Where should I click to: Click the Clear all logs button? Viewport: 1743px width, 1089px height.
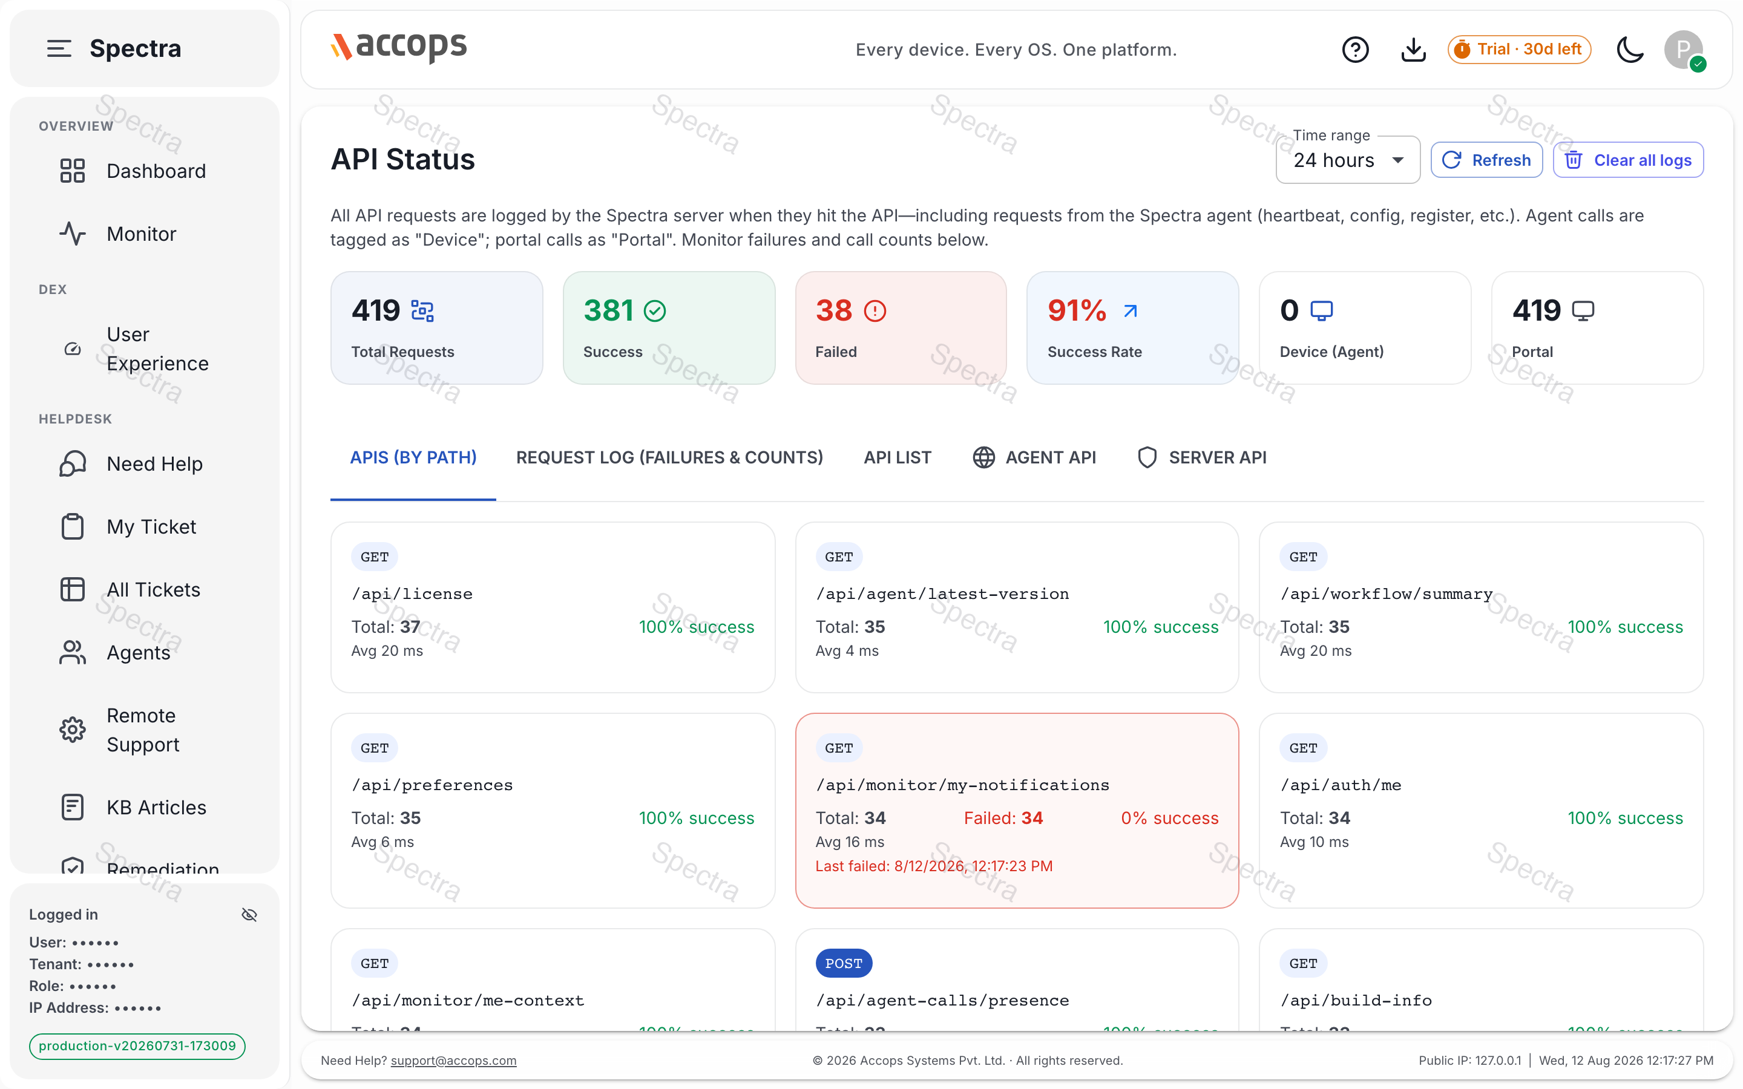coord(1628,160)
